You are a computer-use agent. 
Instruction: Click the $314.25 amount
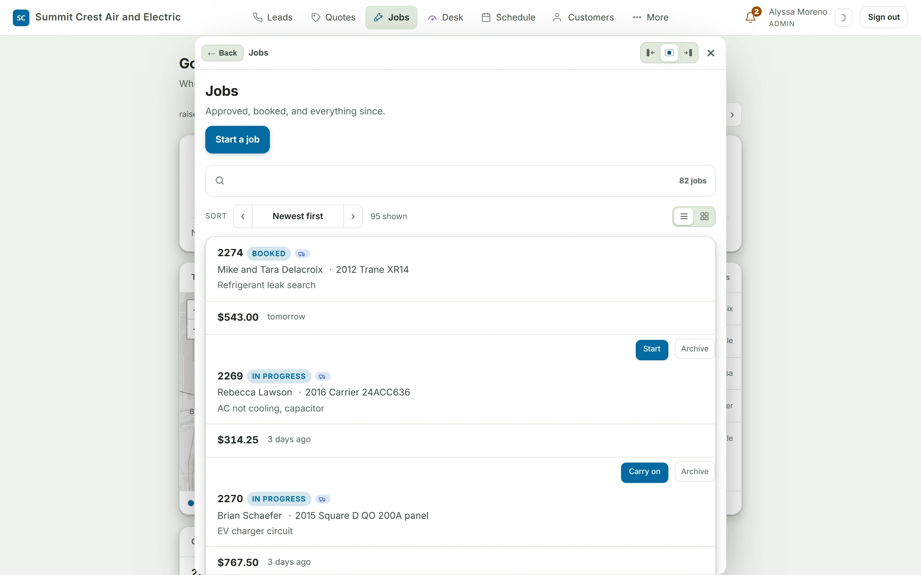click(x=238, y=440)
